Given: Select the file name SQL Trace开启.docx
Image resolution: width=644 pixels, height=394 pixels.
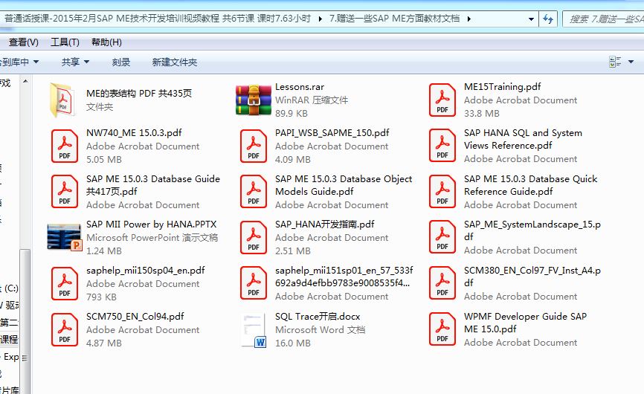Looking at the screenshot, I should (x=318, y=317).
